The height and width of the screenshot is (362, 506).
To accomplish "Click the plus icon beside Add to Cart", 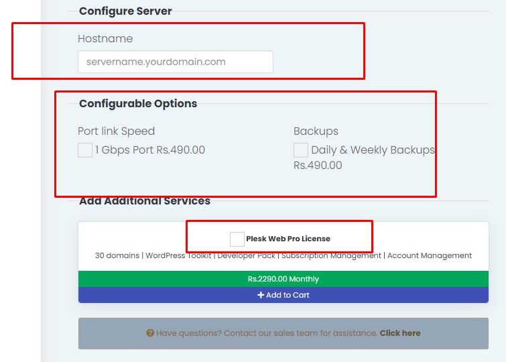I will click(261, 295).
